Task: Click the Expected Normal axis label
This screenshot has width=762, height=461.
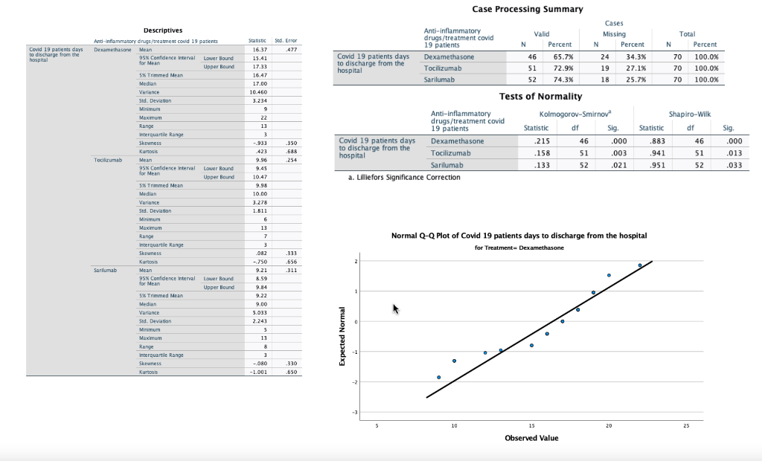Action: point(342,335)
